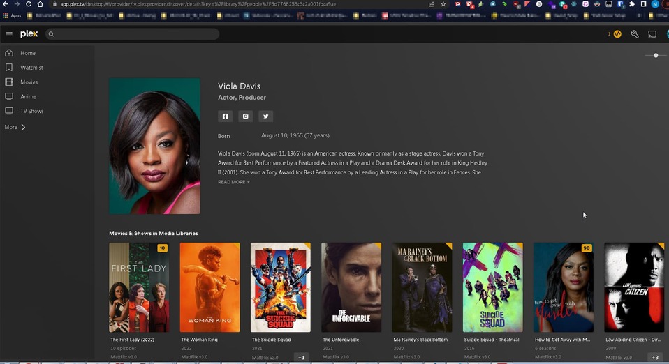
Task: Open The Suicide Squad 2021 poster
Action: (x=281, y=287)
